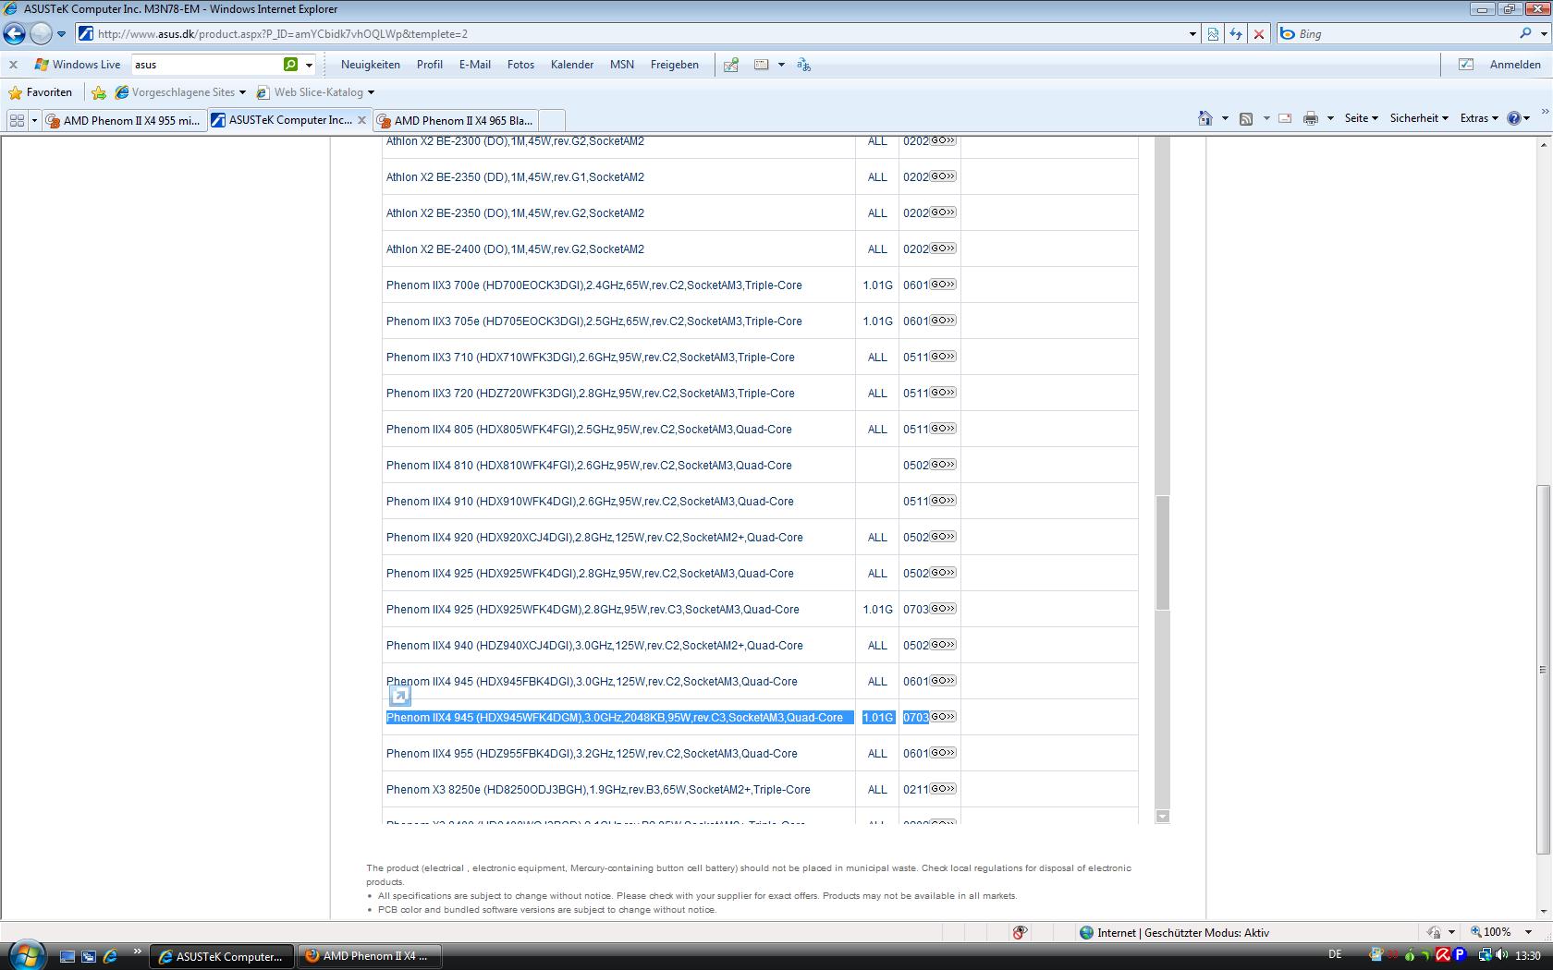The image size is (1553, 970).
Task: Click GO icon for Phenom IIX3 700e
Action: click(x=943, y=285)
